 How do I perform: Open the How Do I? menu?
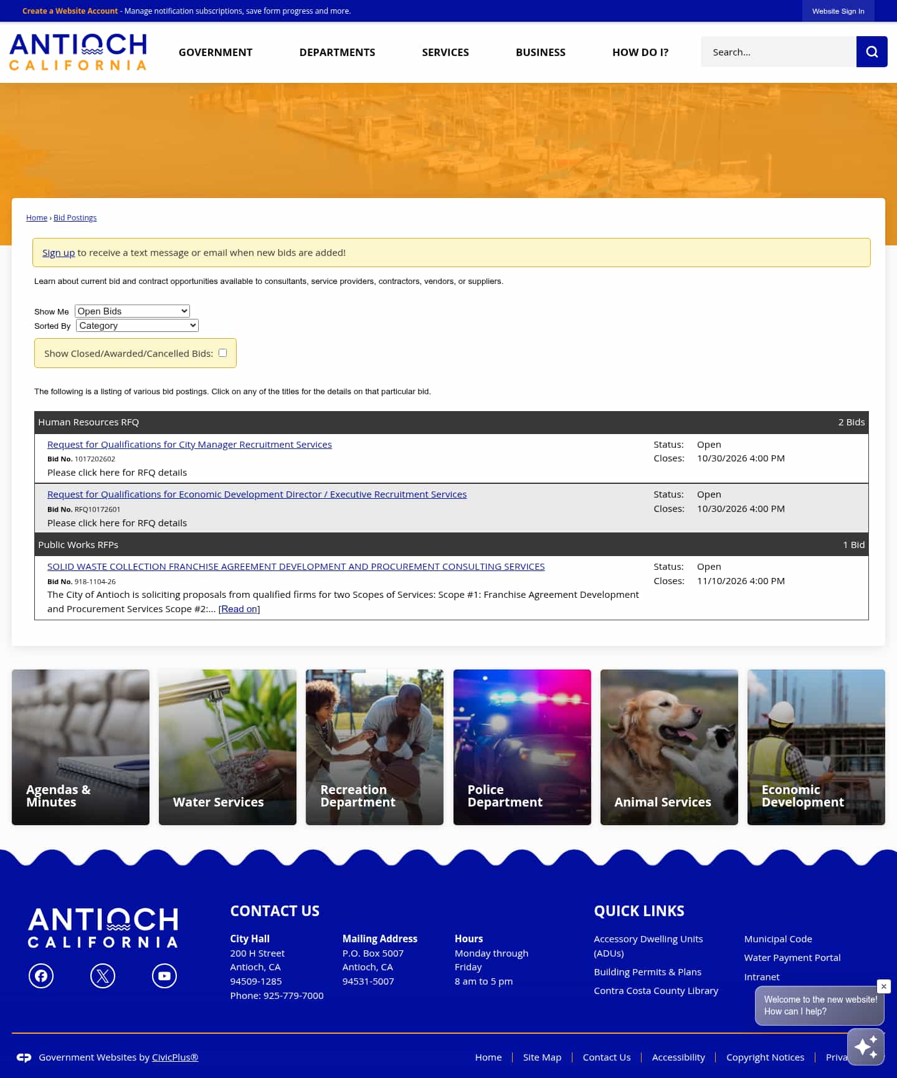(x=640, y=52)
